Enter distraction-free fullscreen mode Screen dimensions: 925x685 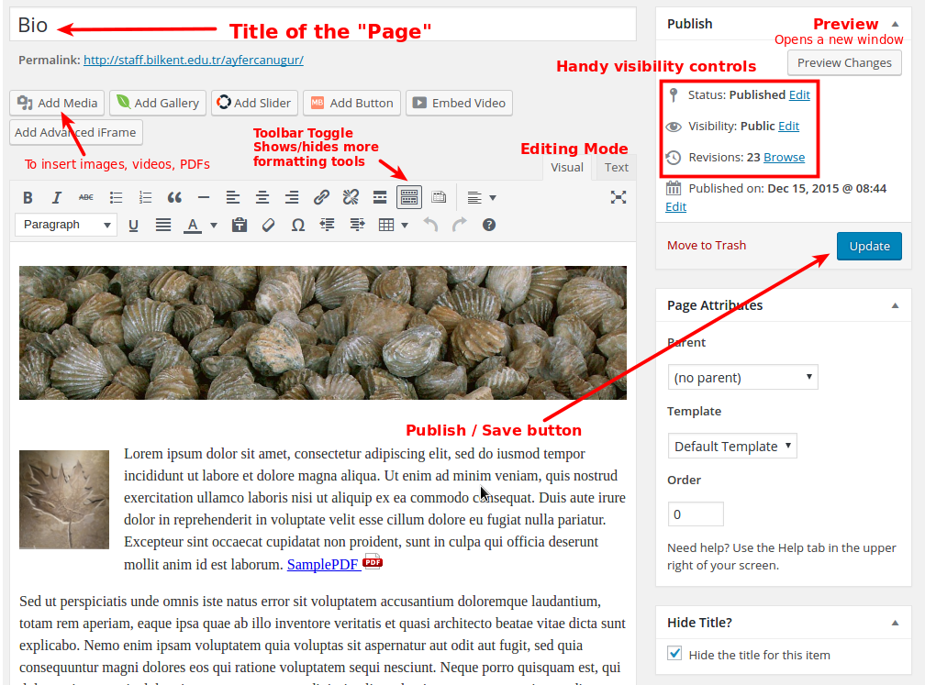(x=619, y=197)
